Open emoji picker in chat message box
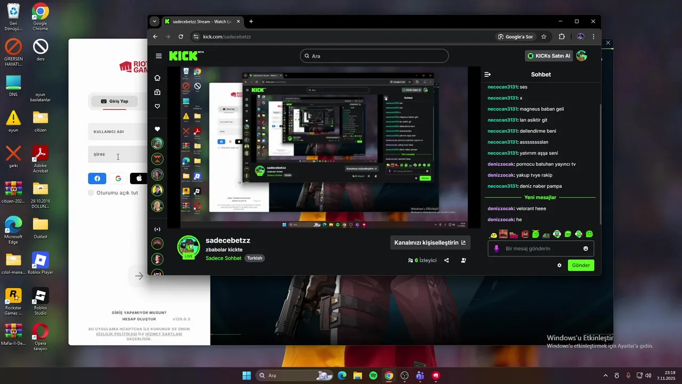Viewport: 682px width, 384px height. pos(586,249)
